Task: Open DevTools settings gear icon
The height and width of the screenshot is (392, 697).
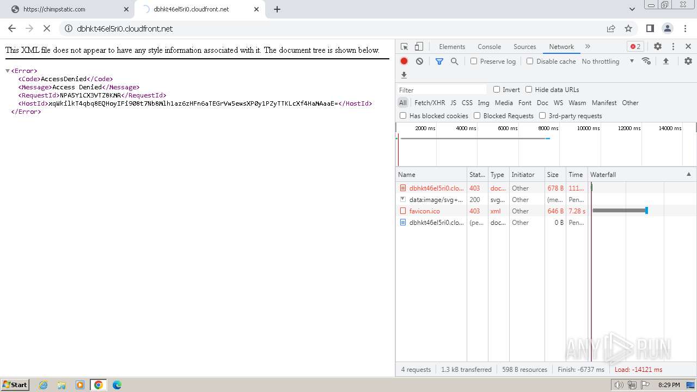Action: 658,46
